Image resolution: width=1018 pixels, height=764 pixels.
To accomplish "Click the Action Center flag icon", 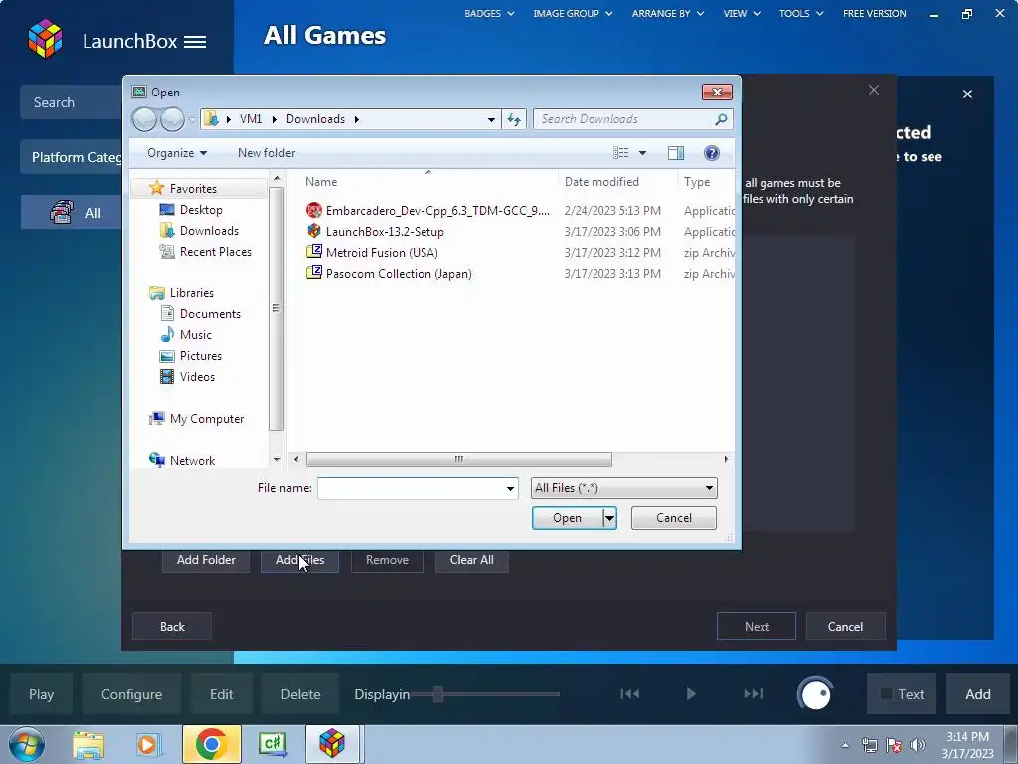I will (x=894, y=745).
